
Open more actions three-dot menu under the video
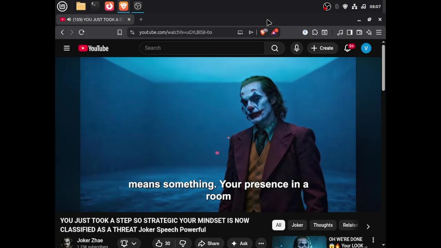(x=261, y=243)
